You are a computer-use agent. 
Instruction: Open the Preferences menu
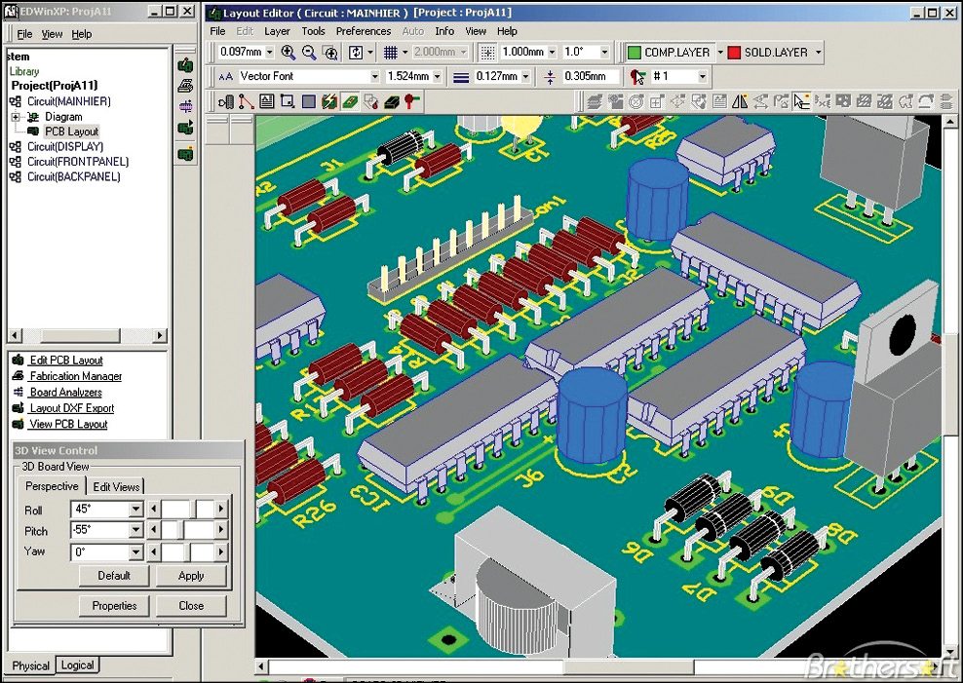click(363, 31)
